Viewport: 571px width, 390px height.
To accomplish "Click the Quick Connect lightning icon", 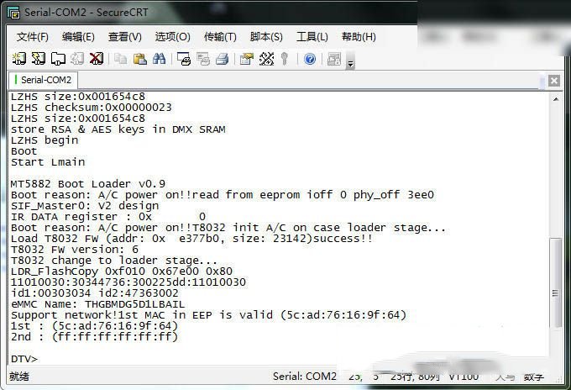I will tap(39, 58).
